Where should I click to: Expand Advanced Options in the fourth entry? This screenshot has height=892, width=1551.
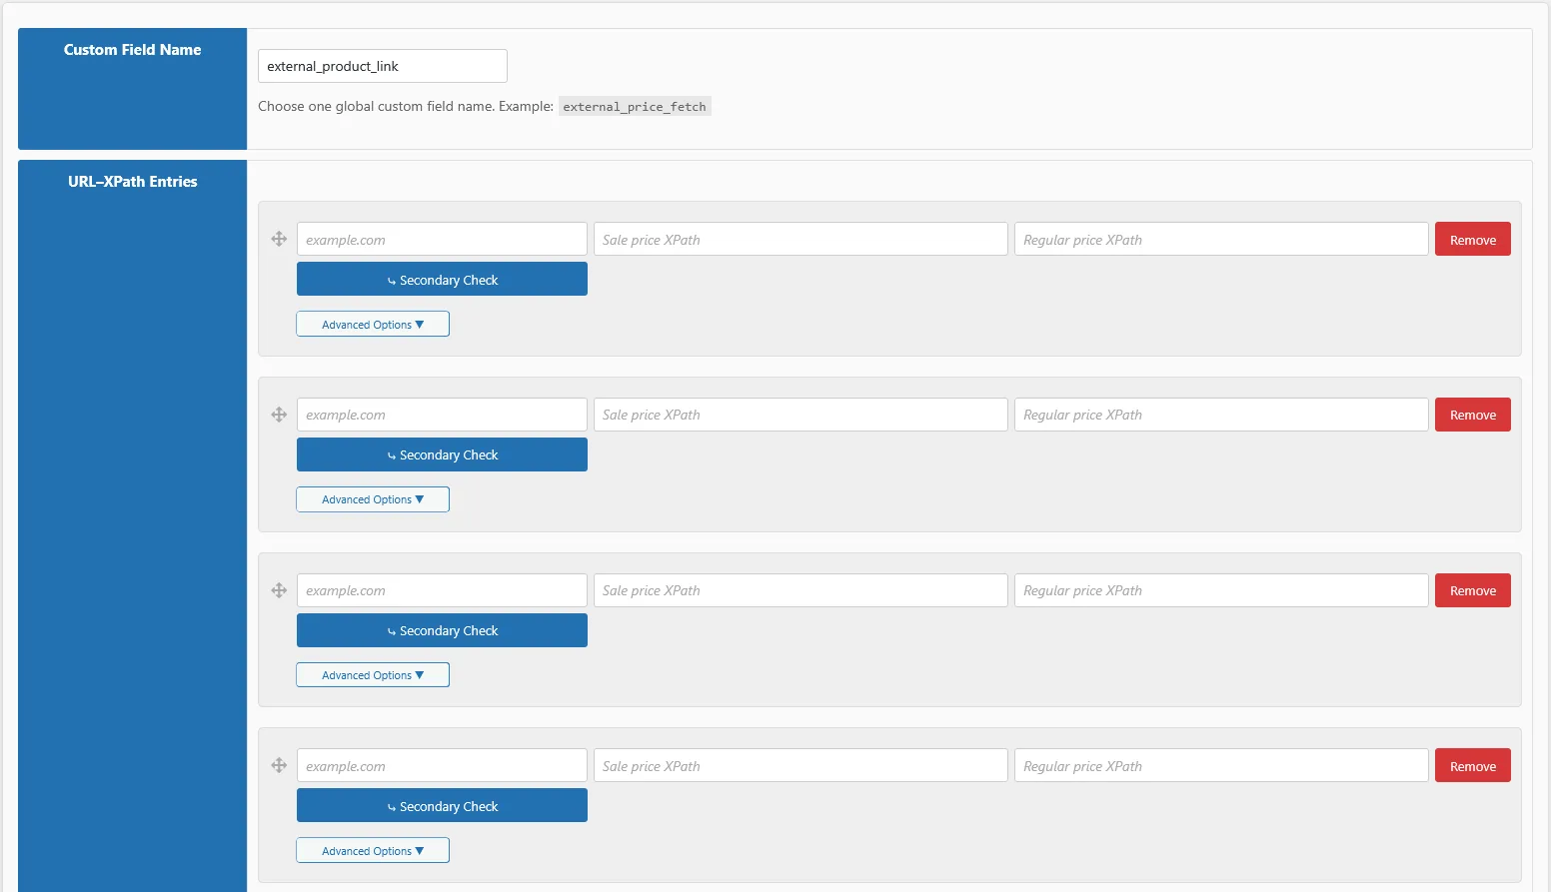coord(373,850)
